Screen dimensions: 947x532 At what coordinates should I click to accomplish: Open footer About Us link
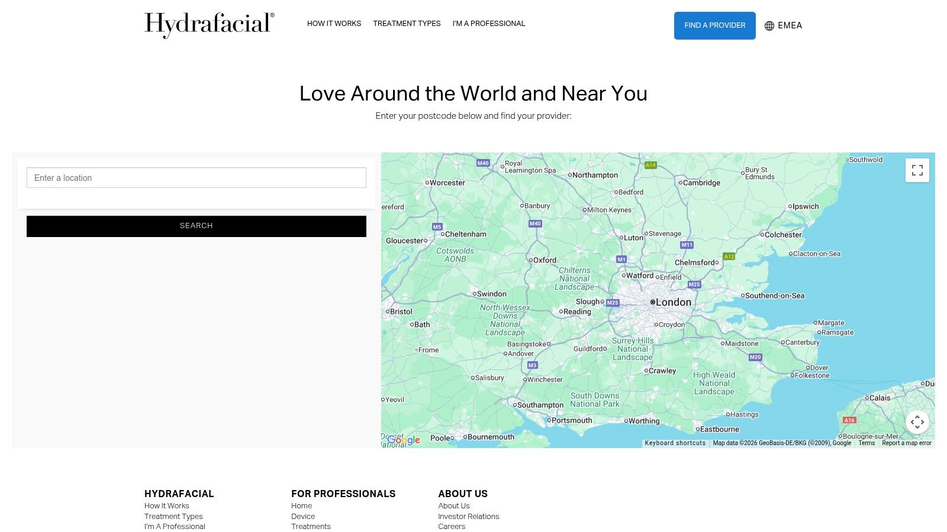point(454,506)
